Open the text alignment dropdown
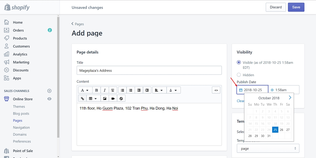 159,90
